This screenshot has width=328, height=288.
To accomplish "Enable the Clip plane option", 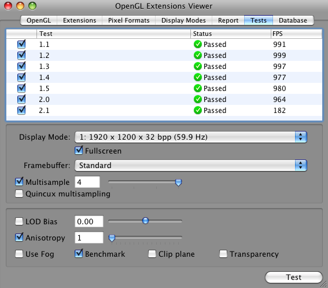I will click(x=152, y=254).
